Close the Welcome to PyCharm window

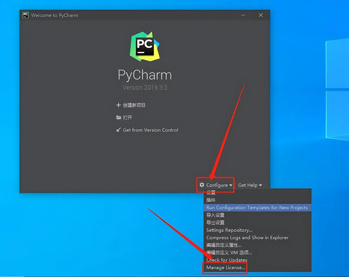coord(261,15)
